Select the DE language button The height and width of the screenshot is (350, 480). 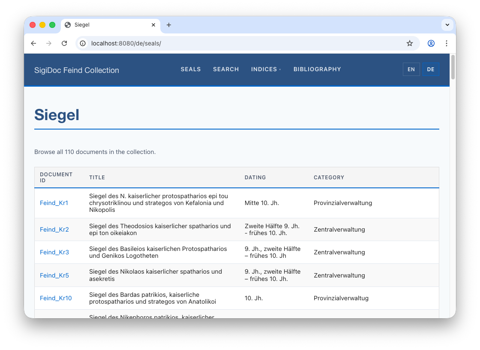[431, 69]
